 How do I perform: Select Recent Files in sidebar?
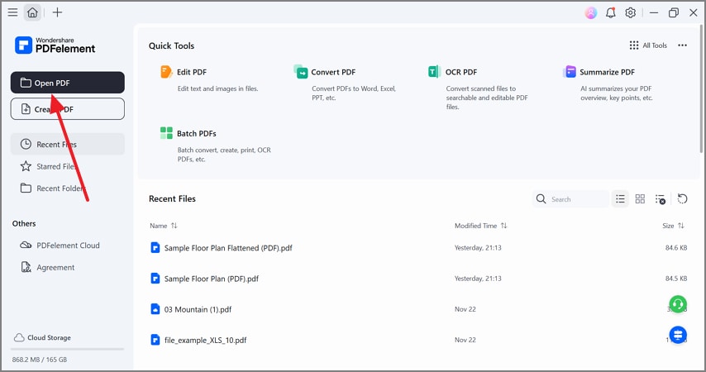[x=68, y=144]
